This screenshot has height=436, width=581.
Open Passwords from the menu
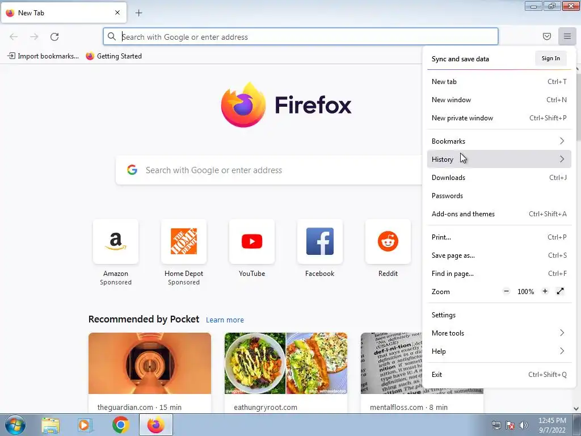point(499,195)
